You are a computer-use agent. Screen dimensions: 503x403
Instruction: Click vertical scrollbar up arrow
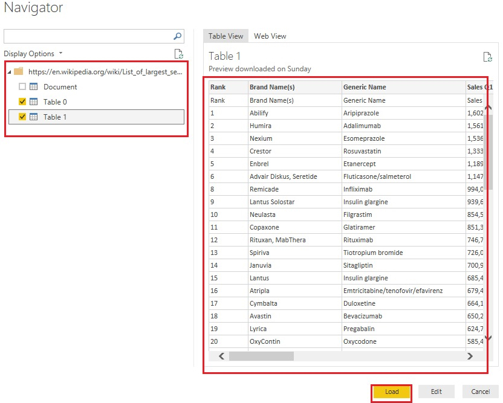(488, 108)
